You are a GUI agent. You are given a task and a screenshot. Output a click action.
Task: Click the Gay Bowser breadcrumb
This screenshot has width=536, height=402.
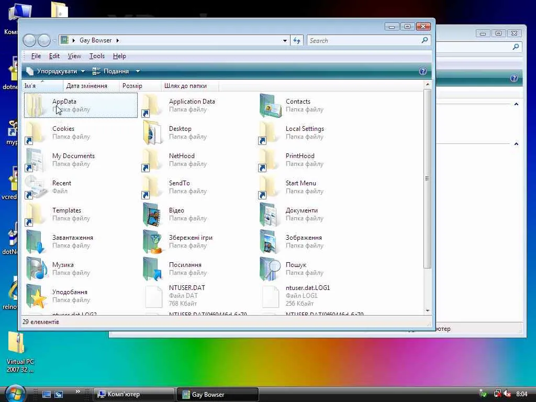[x=95, y=40]
